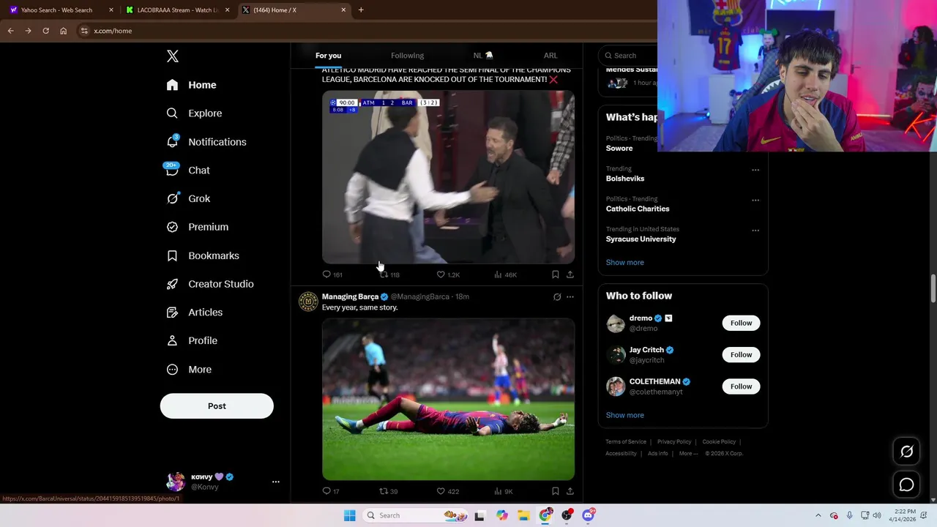Click Grok action on Managing Barça post
The image size is (937, 527).
[x=557, y=296]
